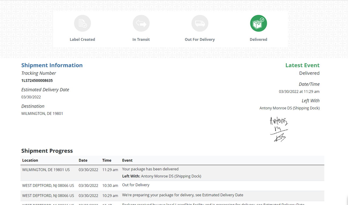Viewport: 348px width, 205px height.
Task: Click the date cell in 10:29 am row
Action: [x=88, y=196]
